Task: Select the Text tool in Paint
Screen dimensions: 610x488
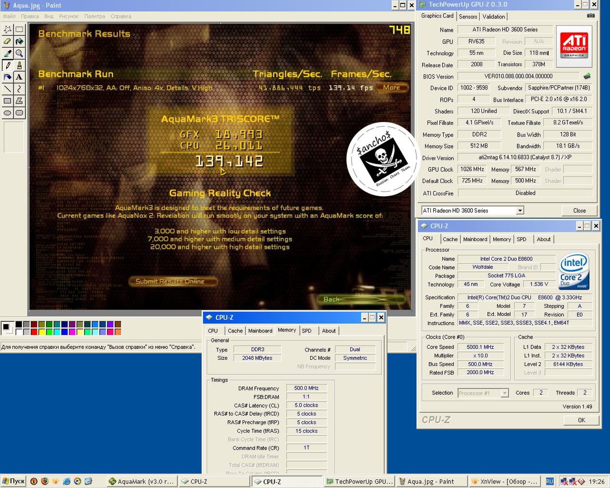Action: (x=19, y=77)
